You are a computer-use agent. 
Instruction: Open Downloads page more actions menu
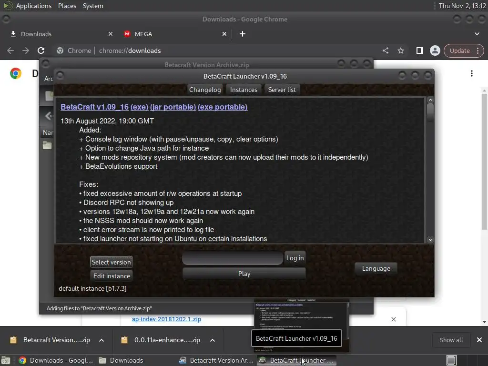click(472, 73)
